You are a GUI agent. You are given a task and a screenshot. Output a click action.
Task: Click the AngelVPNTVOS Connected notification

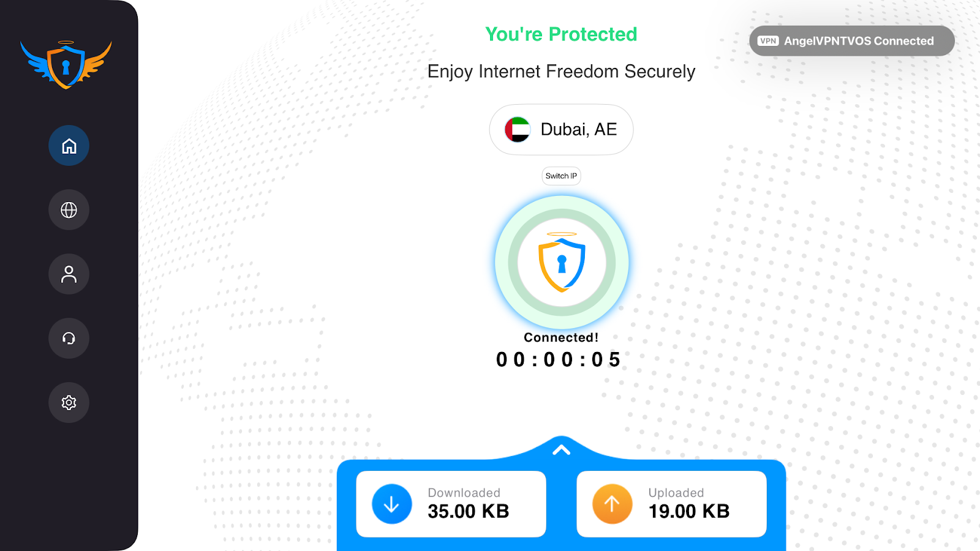(x=852, y=41)
